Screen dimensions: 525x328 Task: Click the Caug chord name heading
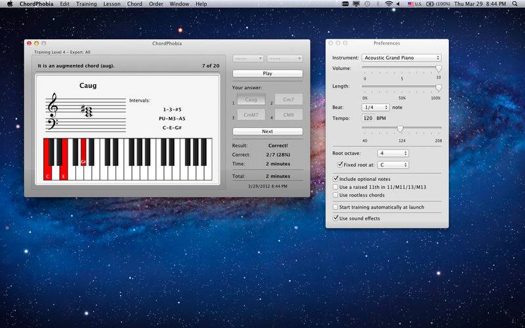88,86
